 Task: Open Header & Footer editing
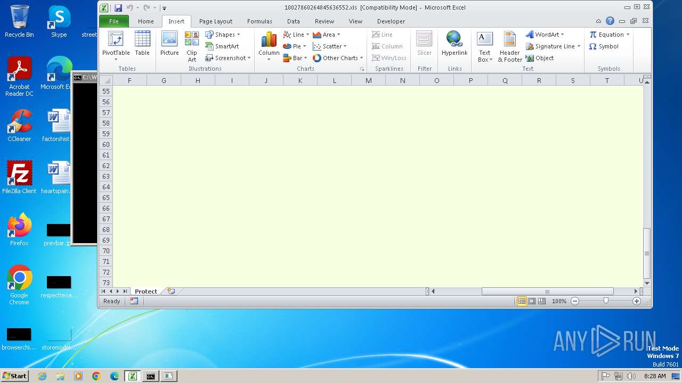[x=510, y=46]
